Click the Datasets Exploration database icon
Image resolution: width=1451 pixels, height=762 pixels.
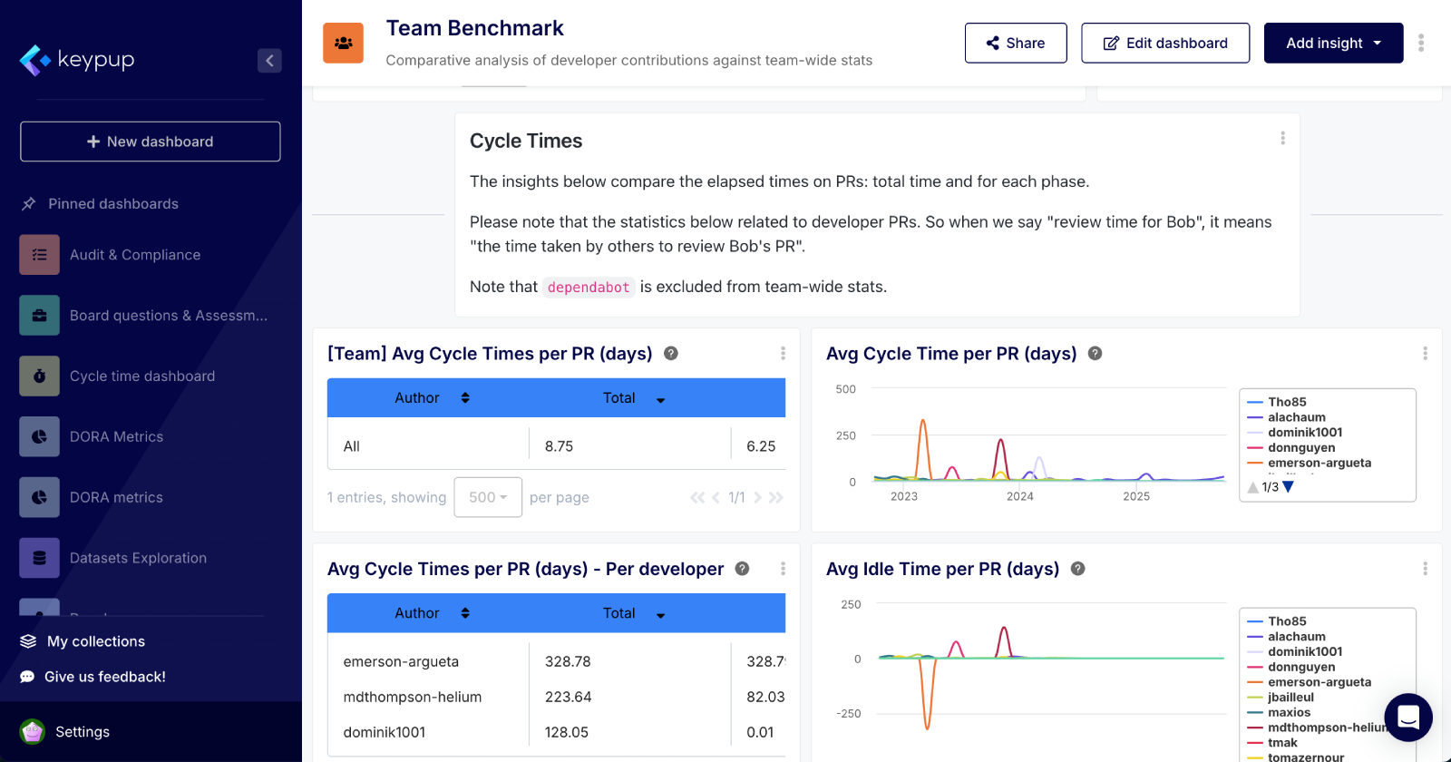pyautogui.click(x=39, y=558)
